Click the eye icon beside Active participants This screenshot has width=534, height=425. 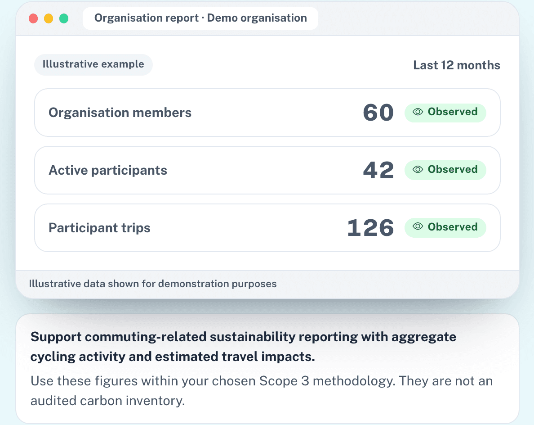pos(418,170)
